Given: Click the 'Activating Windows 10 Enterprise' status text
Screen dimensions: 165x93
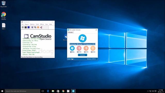Looking at the screenshot, I should click(82, 44).
